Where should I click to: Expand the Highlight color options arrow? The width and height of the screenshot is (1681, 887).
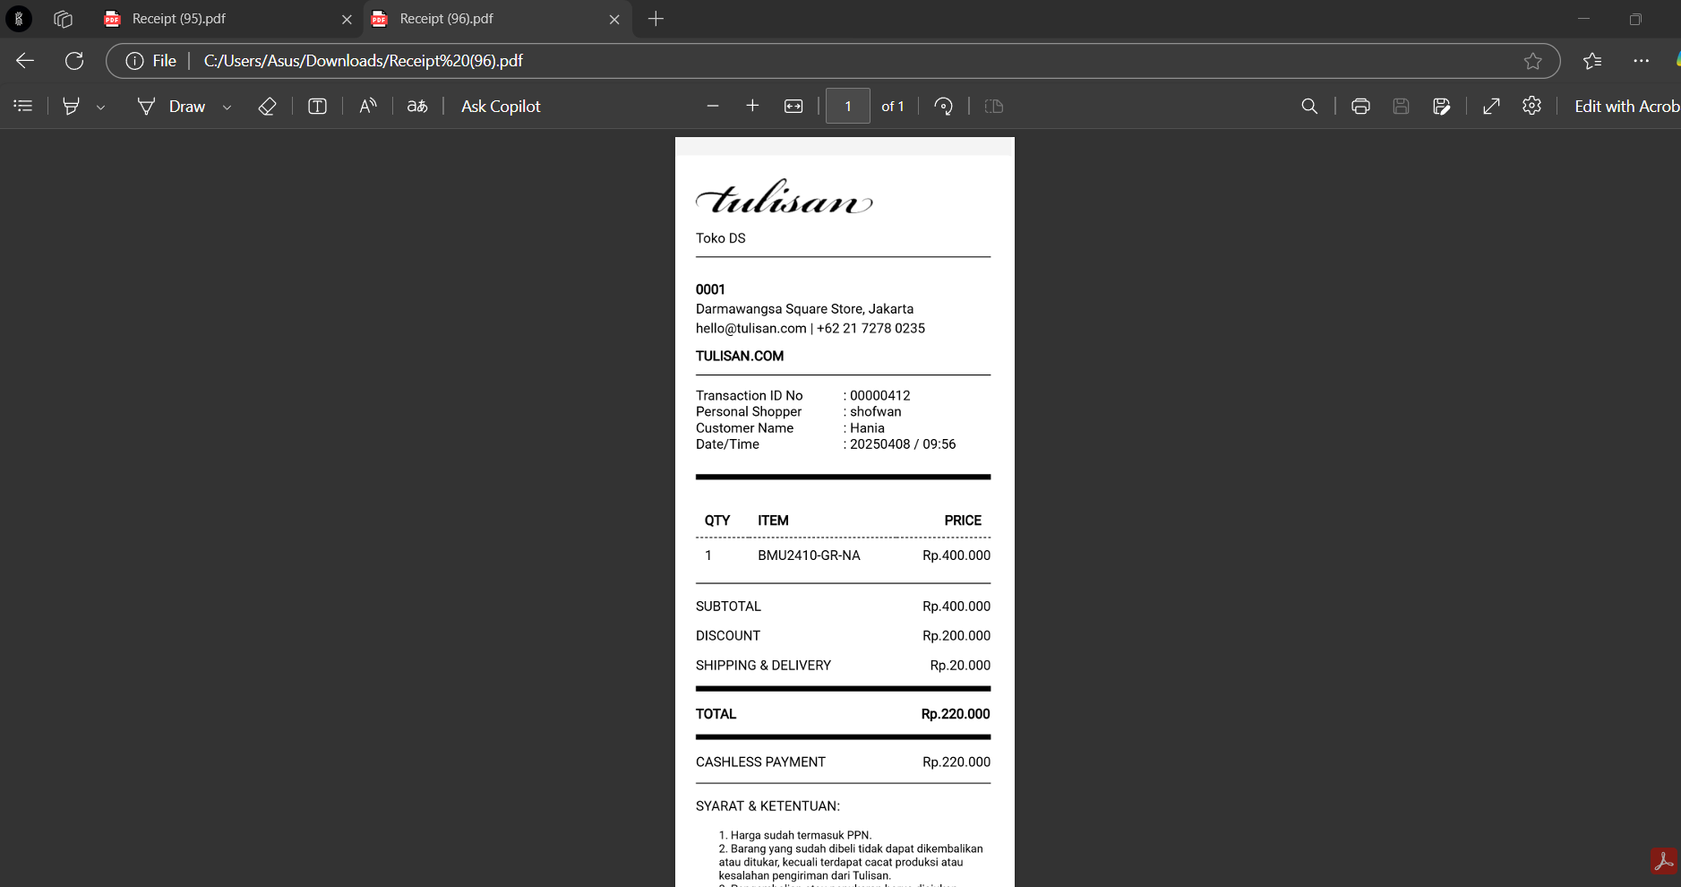click(x=101, y=107)
